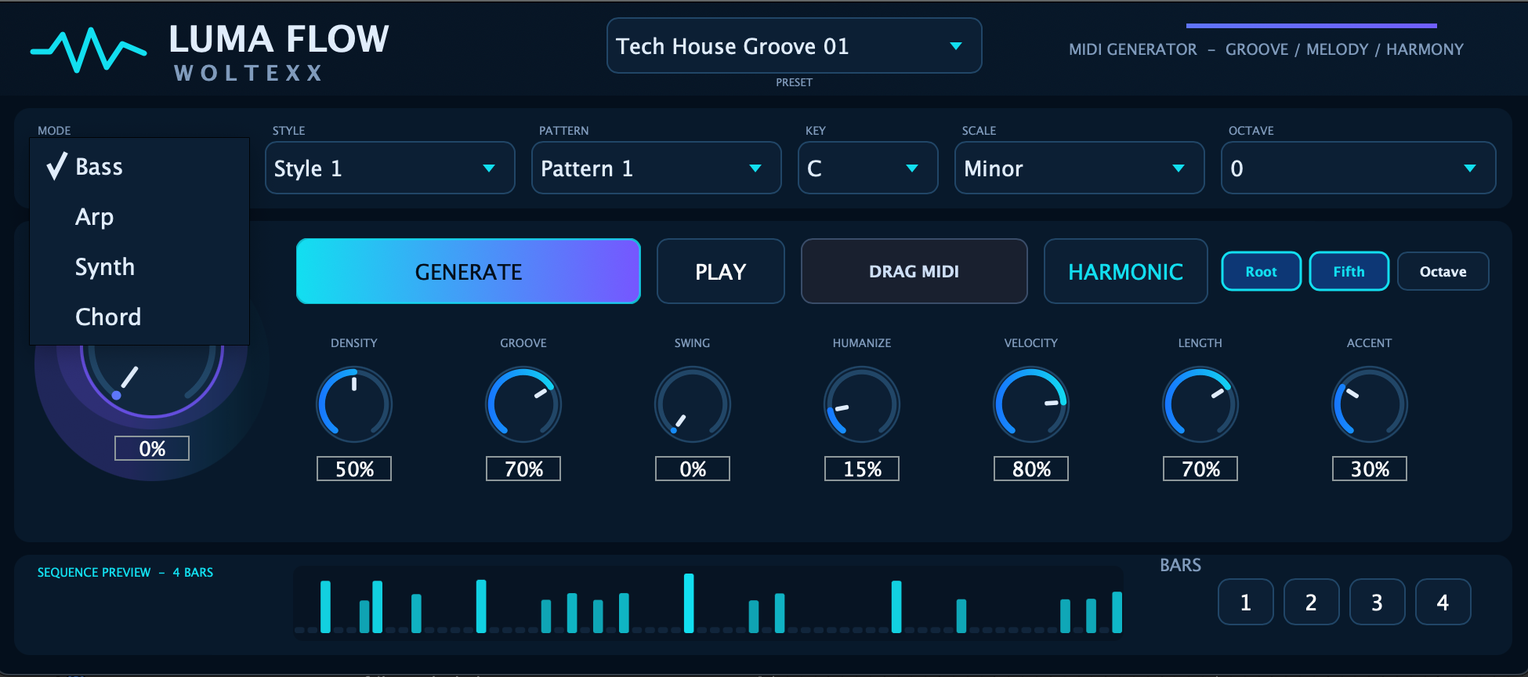Click the Length 70% value field

click(x=1200, y=469)
